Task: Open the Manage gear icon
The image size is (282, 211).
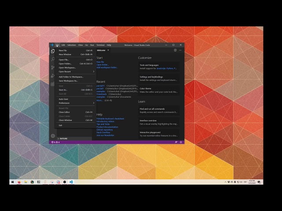Action: (53, 136)
